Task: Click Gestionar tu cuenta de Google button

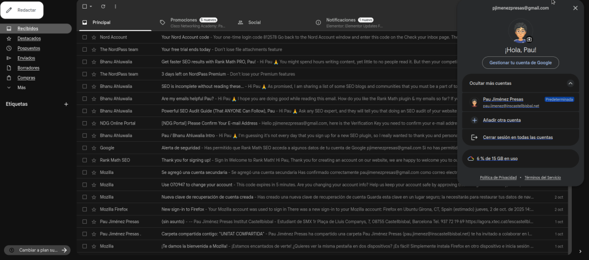Action: pyautogui.click(x=520, y=63)
